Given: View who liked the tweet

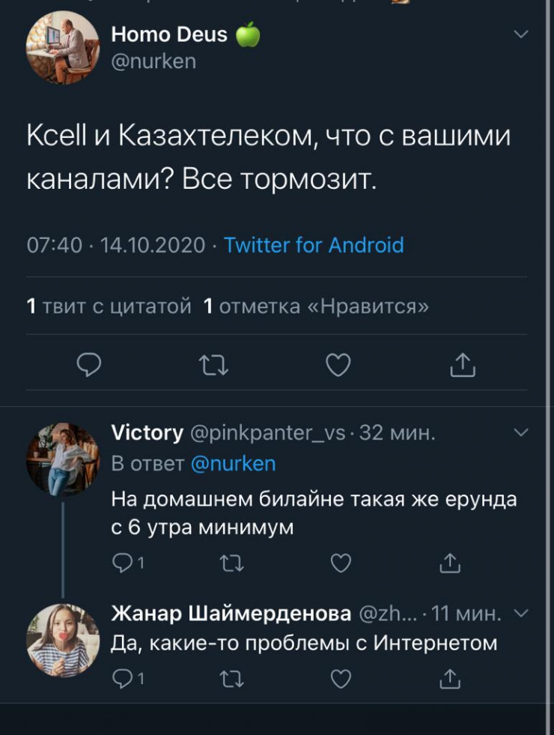Looking at the screenshot, I should point(317,306).
